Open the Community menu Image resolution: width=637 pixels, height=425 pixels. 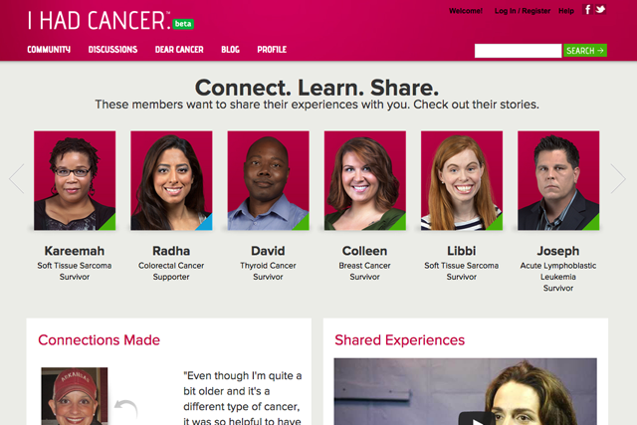pyautogui.click(x=49, y=50)
